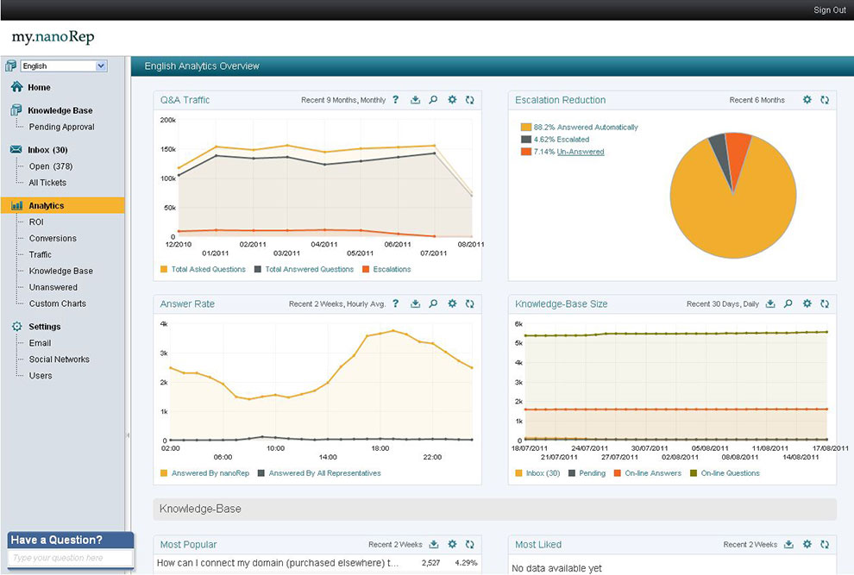Click the Settings gear icon in sidebar
This screenshot has height=575, width=854.
coord(17,326)
